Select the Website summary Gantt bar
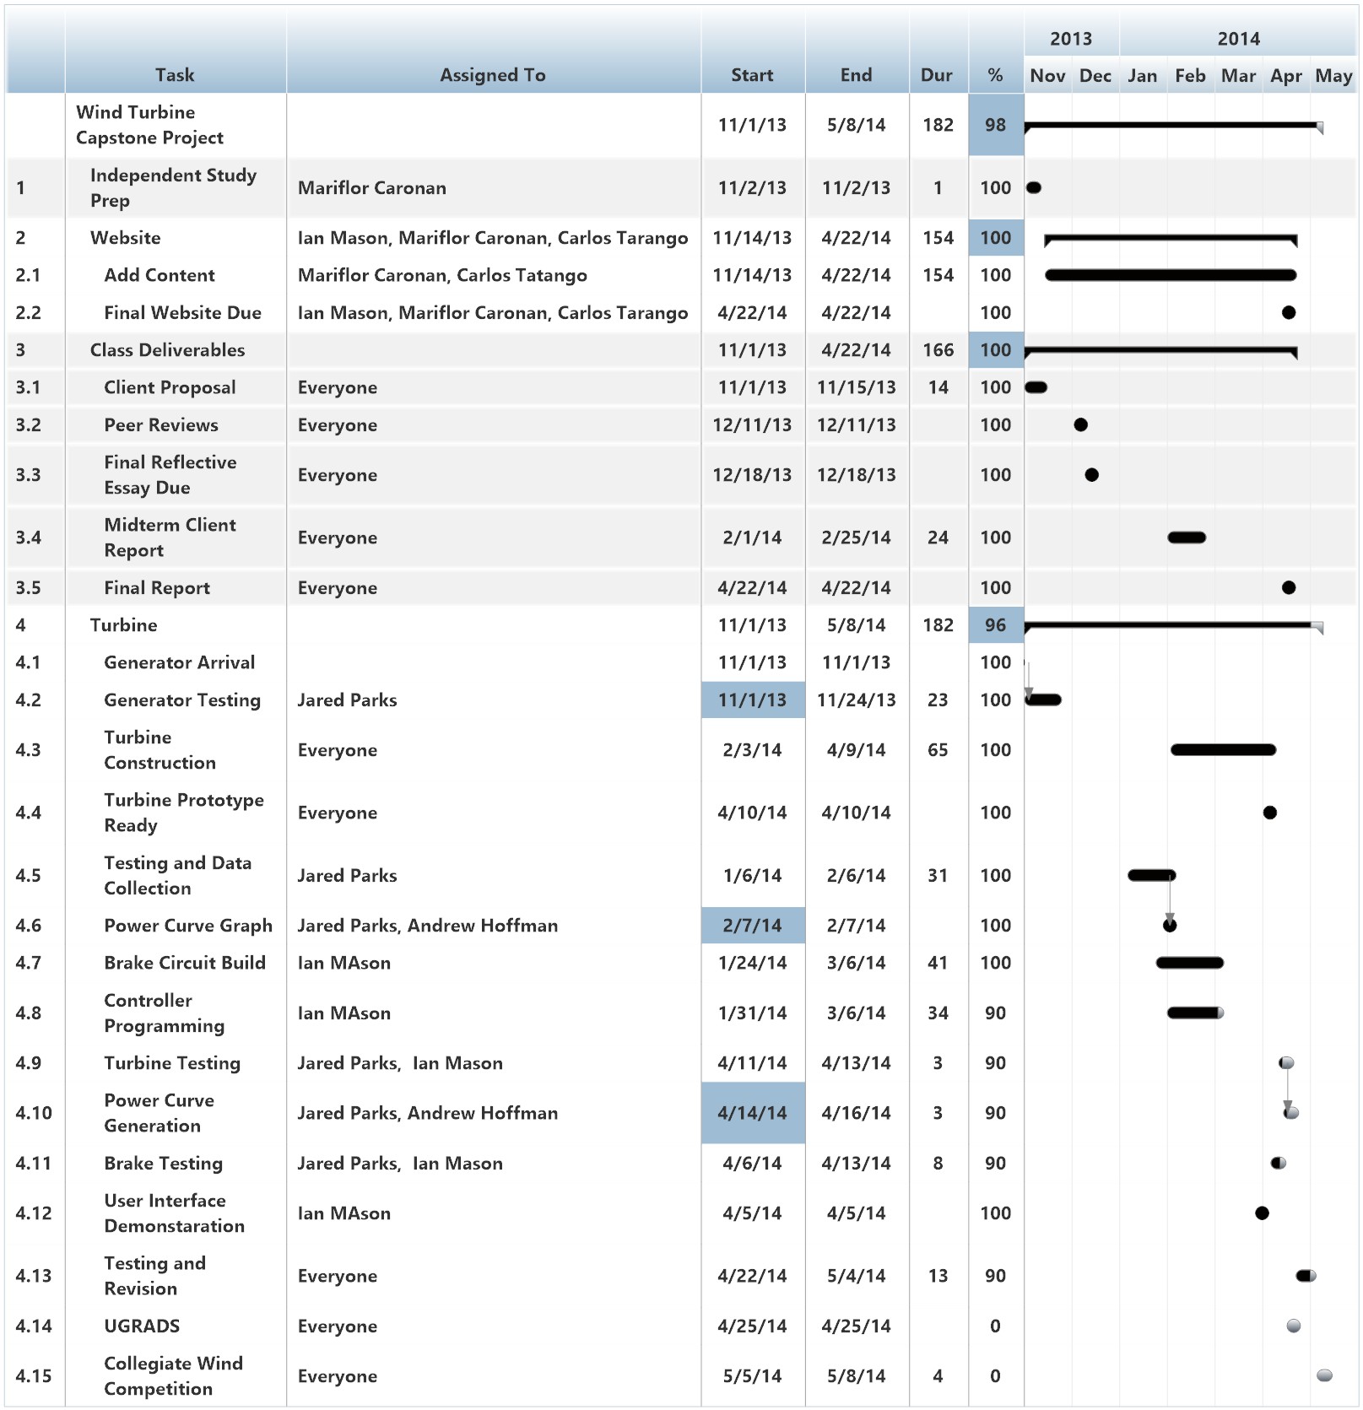Viewport: 1363px width, 1410px height. [1171, 240]
